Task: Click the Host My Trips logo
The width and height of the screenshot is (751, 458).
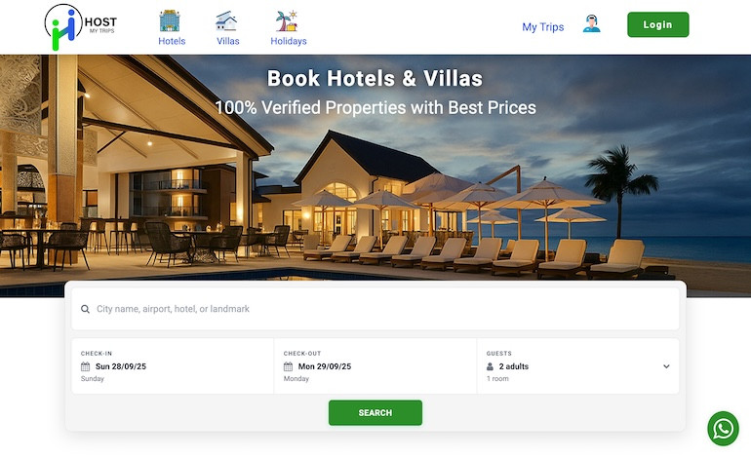Action: pyautogui.click(x=80, y=27)
